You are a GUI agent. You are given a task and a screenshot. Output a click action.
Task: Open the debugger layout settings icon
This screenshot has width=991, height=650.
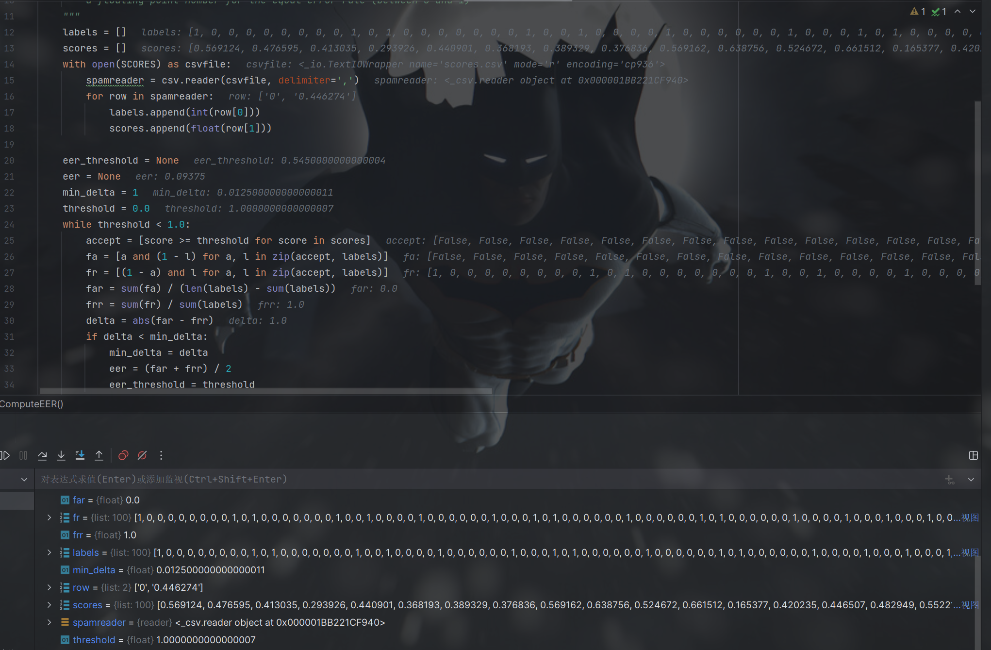[973, 455]
